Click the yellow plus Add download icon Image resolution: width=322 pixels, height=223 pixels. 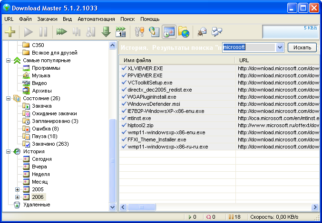point(10,32)
